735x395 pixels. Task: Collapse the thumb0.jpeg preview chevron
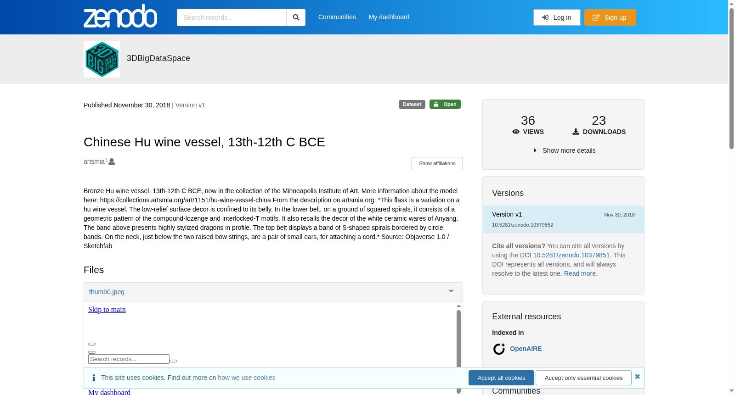tap(451, 291)
